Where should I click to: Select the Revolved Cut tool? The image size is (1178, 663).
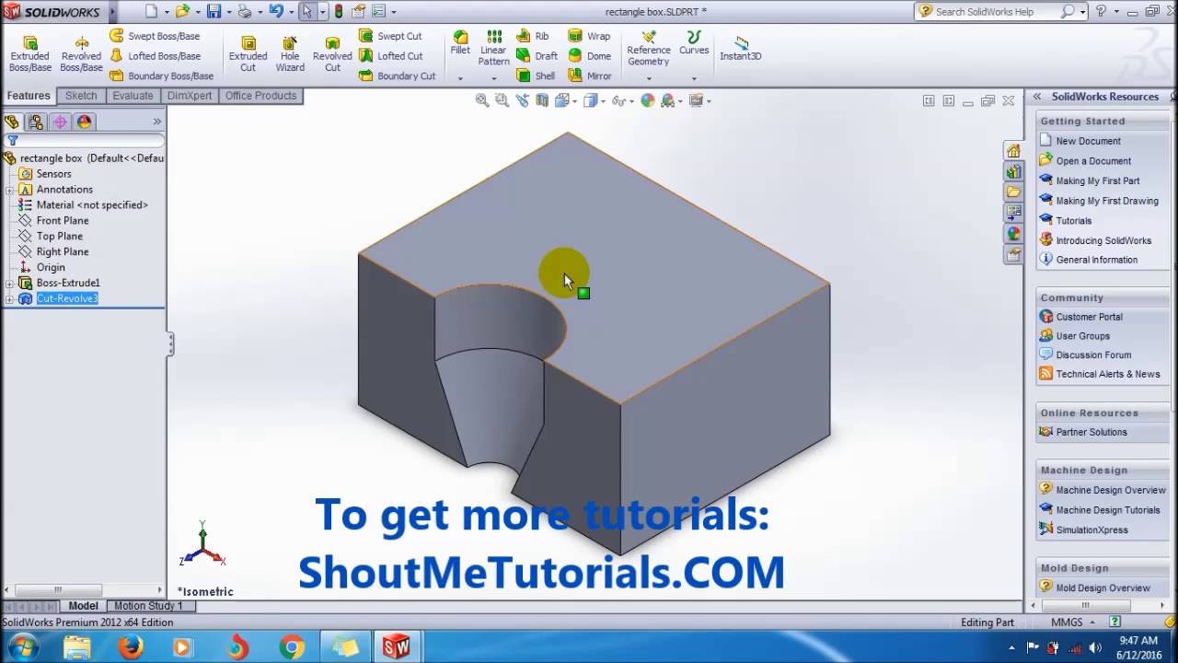[332, 54]
